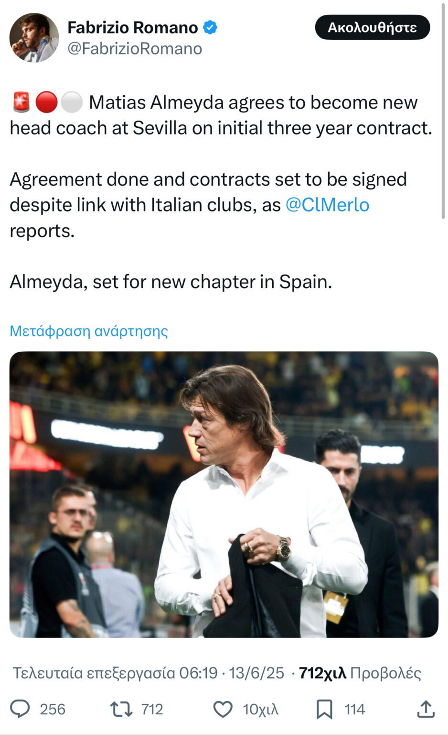Open the share icon at bottom right
The height and width of the screenshot is (735, 448).
tap(426, 709)
